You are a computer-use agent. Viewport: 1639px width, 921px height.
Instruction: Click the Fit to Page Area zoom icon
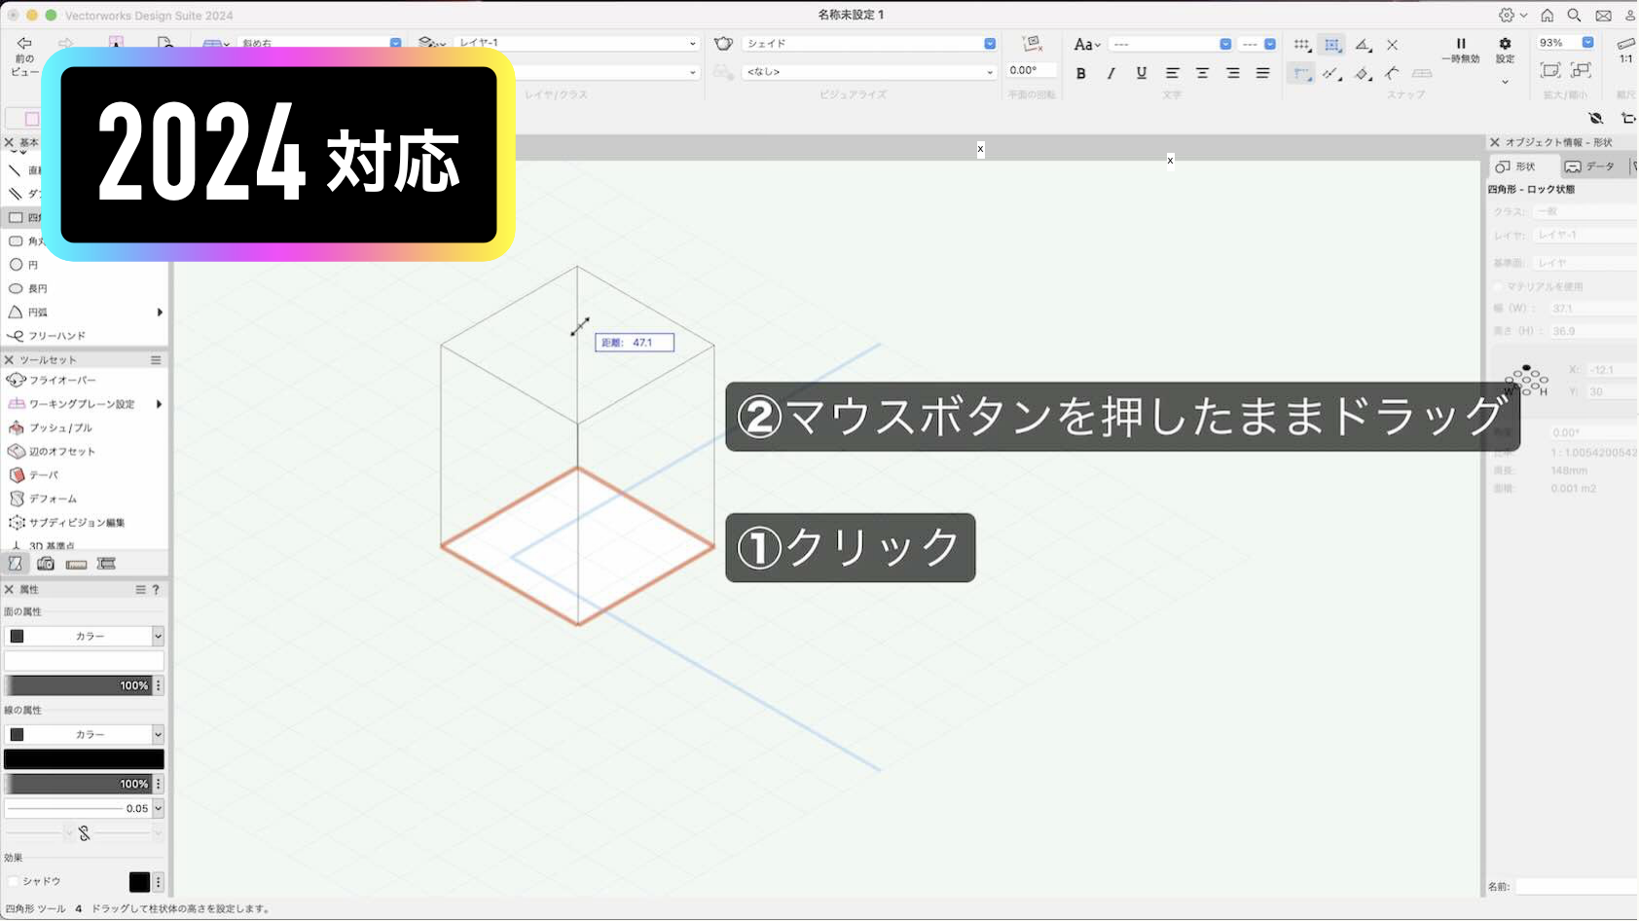(1550, 70)
